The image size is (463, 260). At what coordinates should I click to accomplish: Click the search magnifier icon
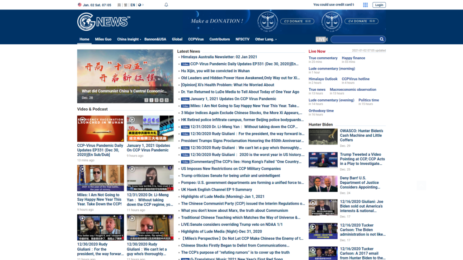(x=382, y=39)
